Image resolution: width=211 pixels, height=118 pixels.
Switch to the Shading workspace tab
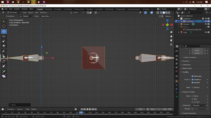pos(90,9)
